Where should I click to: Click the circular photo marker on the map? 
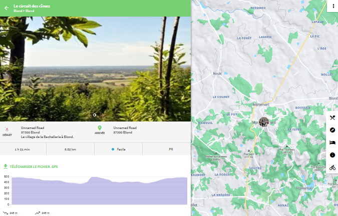point(264,122)
